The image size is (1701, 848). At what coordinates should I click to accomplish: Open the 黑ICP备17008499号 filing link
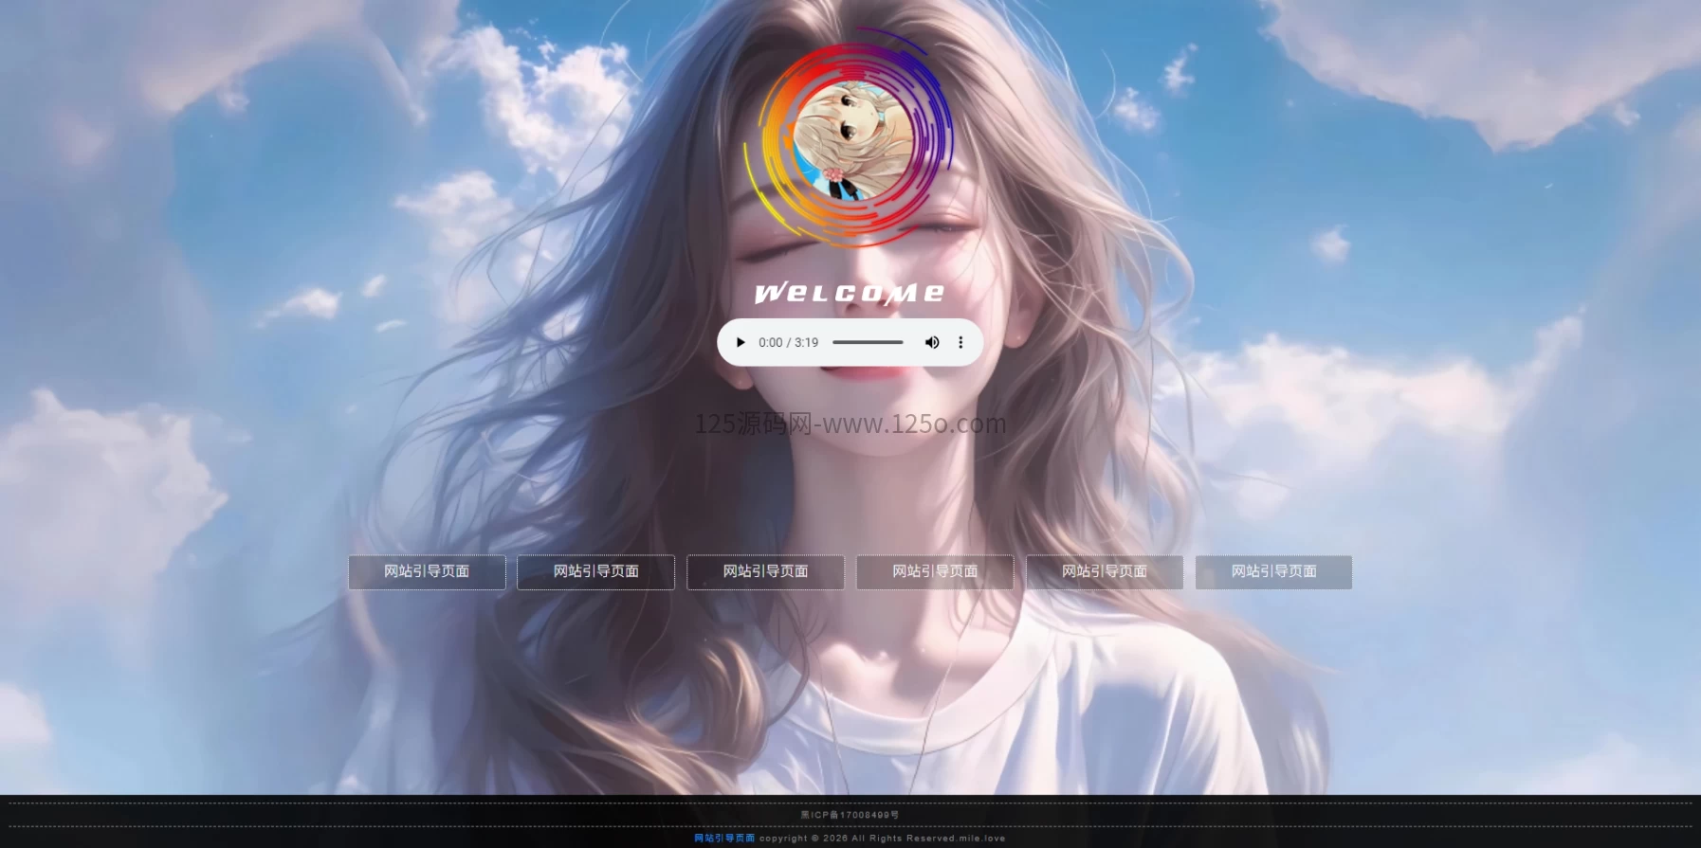pos(850,815)
